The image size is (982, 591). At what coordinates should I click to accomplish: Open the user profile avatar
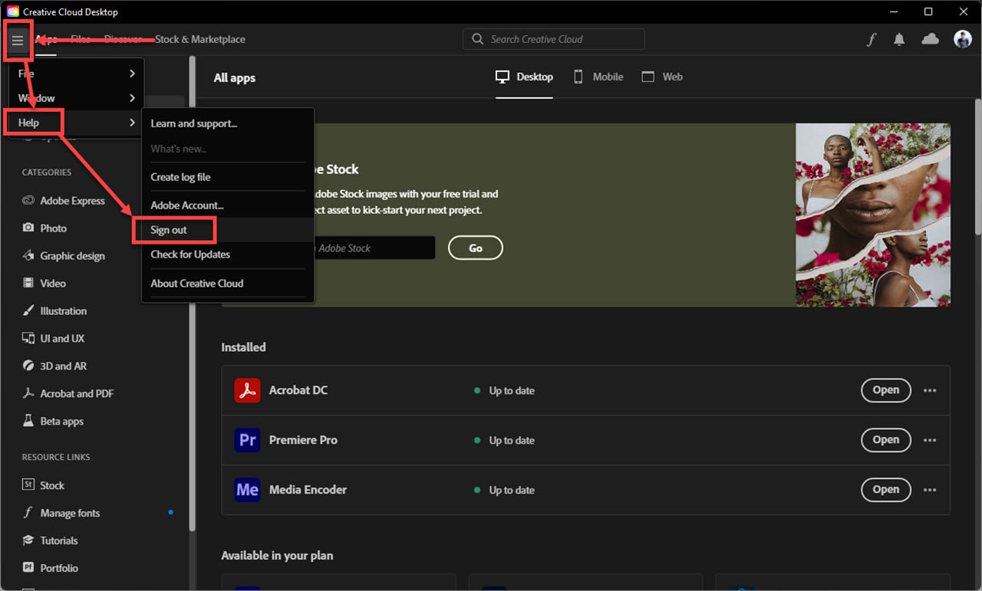click(x=963, y=39)
